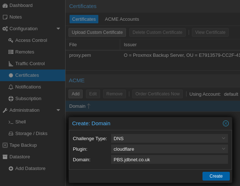Collapse the Configuration section arrow
The height and width of the screenshot is (186, 240).
(58, 29)
